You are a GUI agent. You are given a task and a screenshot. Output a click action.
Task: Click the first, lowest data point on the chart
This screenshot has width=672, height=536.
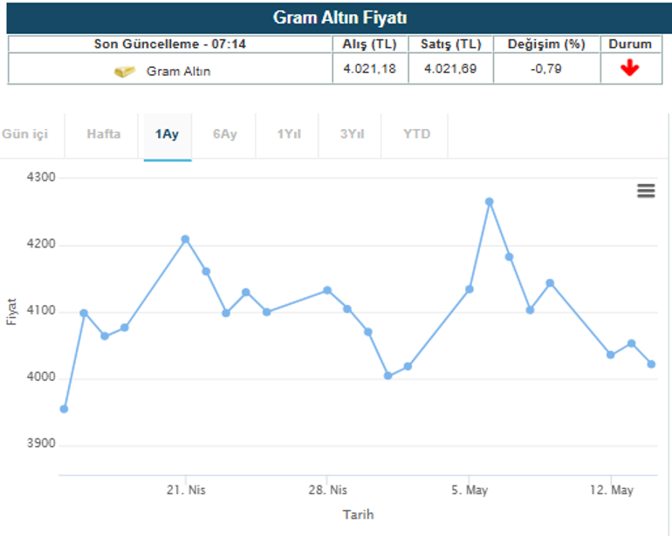64,409
